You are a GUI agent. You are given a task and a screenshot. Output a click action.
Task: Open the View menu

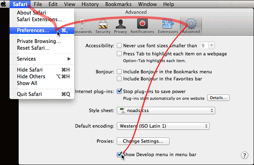(69, 4)
